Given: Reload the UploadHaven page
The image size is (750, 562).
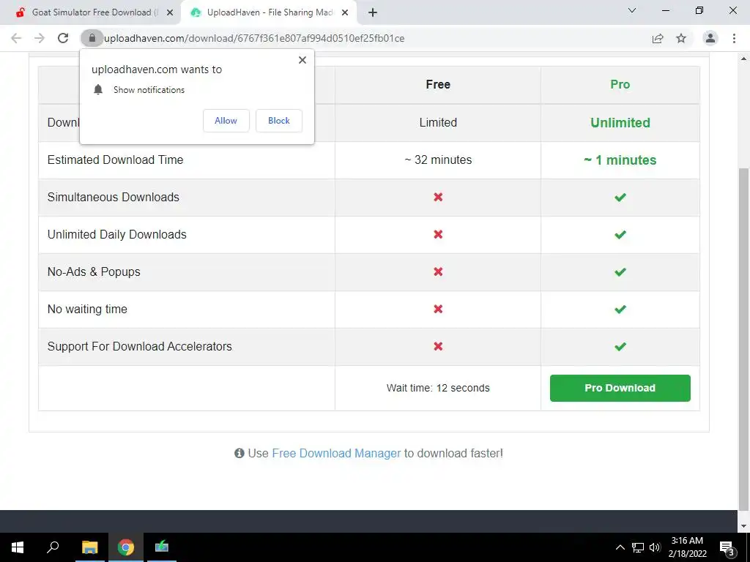Looking at the screenshot, I should pos(63,38).
